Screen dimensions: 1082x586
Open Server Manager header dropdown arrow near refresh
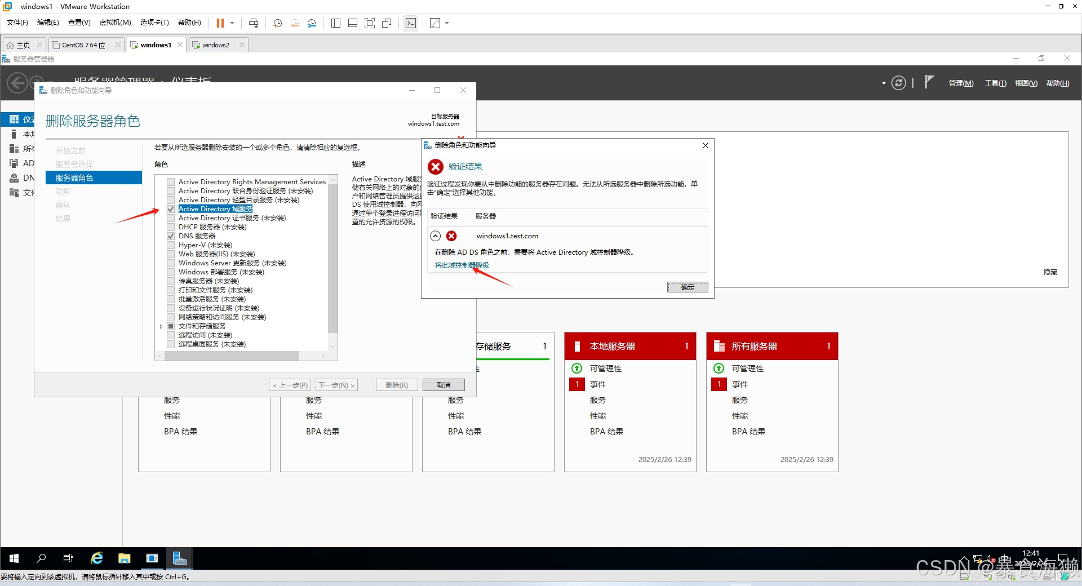tap(884, 83)
